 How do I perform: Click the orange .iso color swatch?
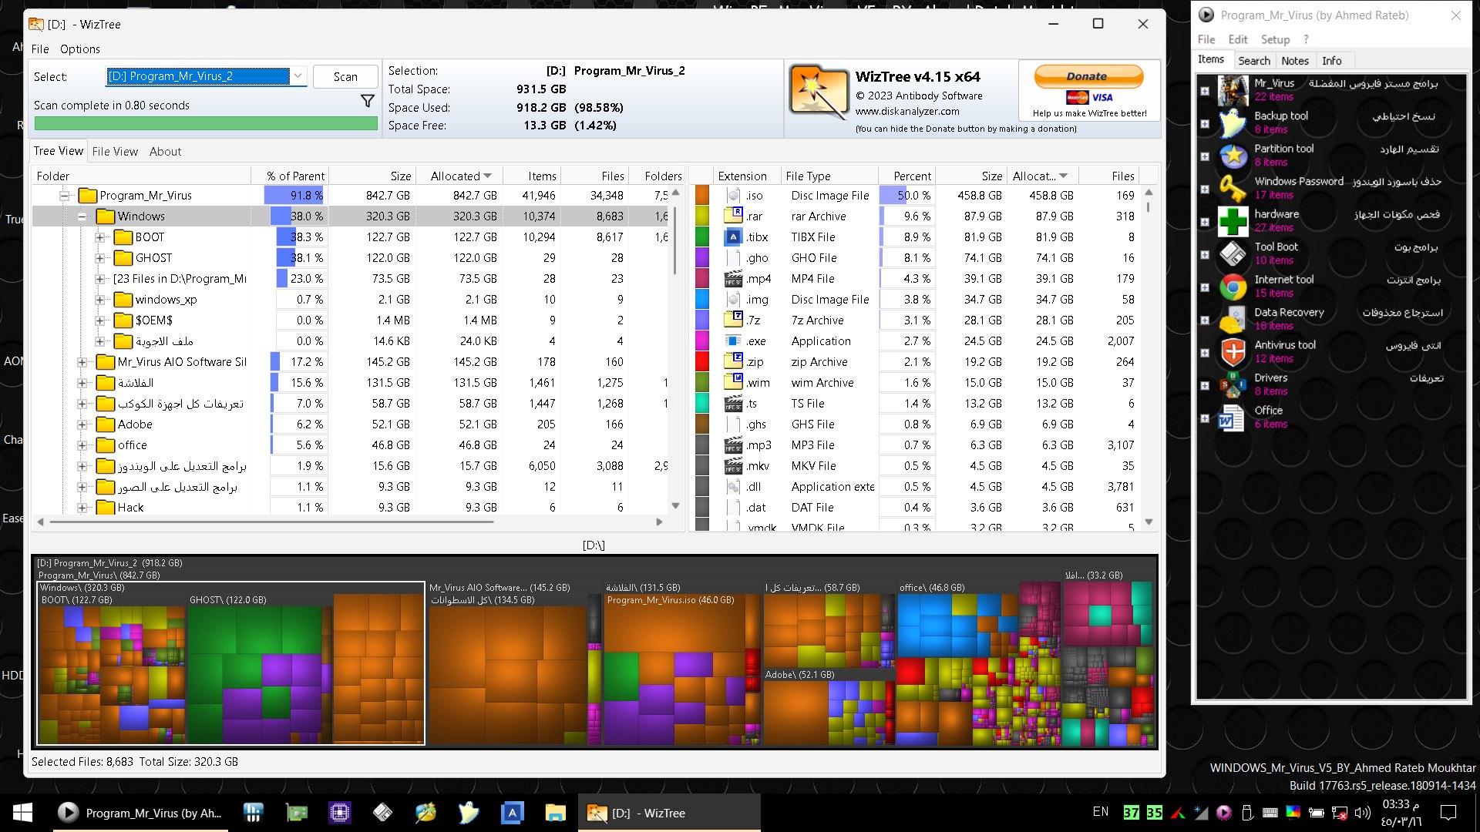coord(702,196)
